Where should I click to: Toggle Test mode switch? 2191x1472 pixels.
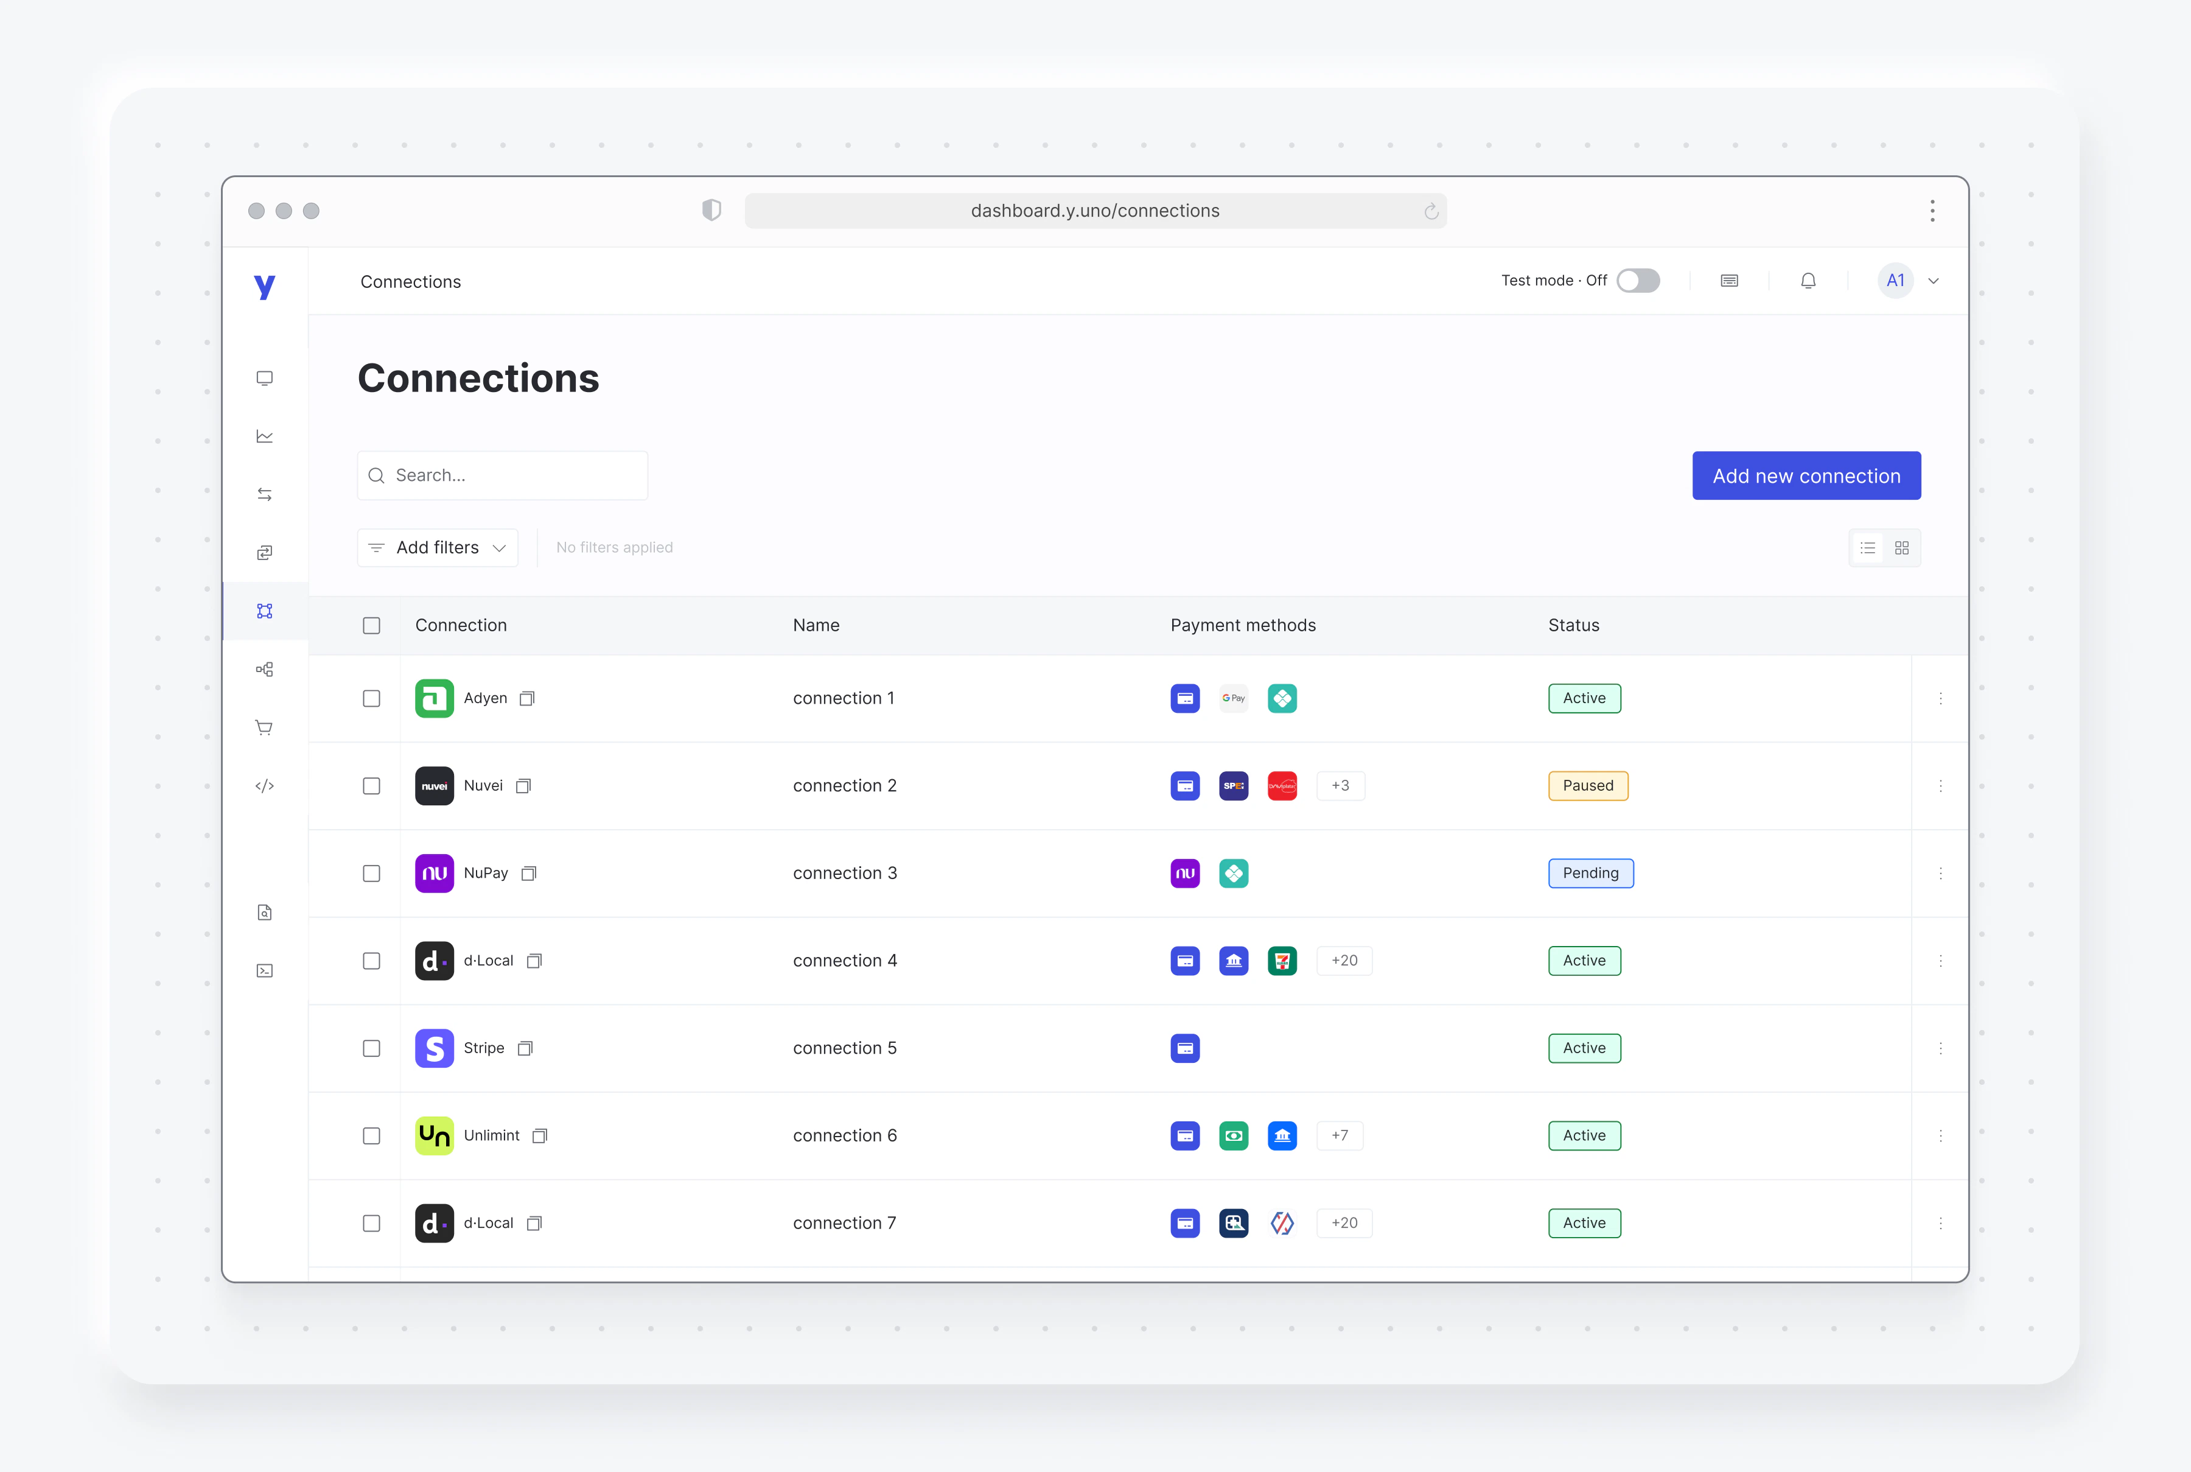[1638, 281]
